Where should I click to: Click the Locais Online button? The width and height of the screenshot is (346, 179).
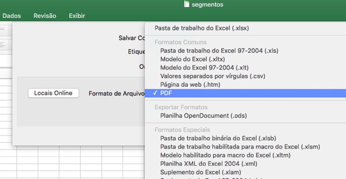(x=53, y=93)
